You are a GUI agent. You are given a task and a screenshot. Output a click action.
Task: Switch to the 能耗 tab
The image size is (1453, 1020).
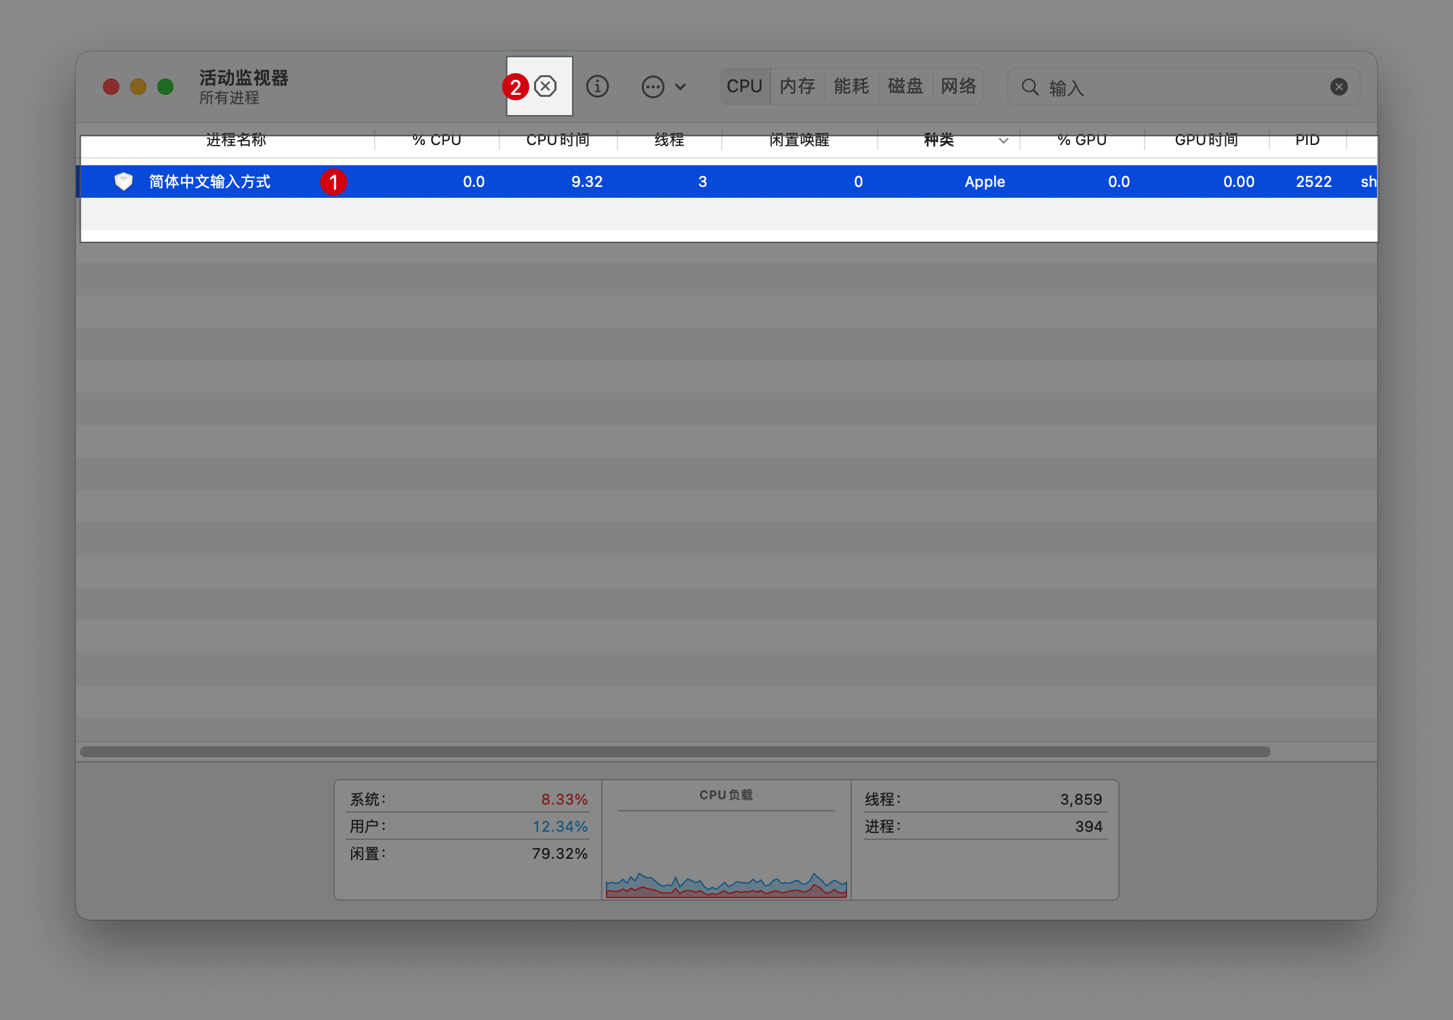click(x=851, y=87)
